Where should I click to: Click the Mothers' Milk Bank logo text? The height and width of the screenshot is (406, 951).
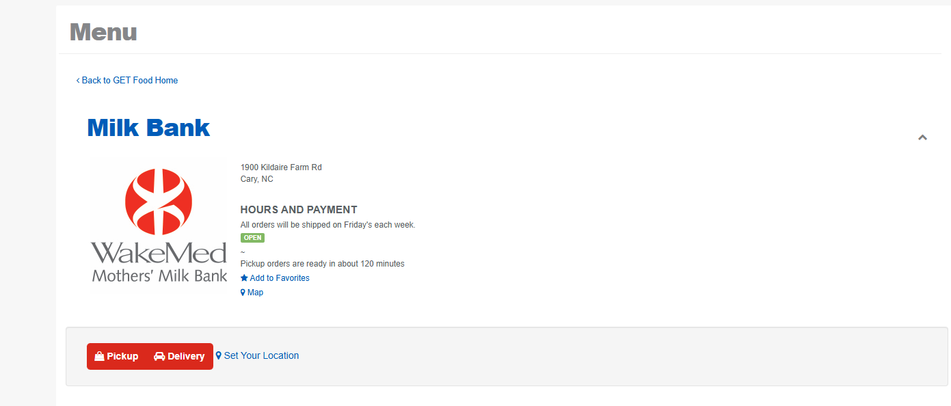[159, 276]
